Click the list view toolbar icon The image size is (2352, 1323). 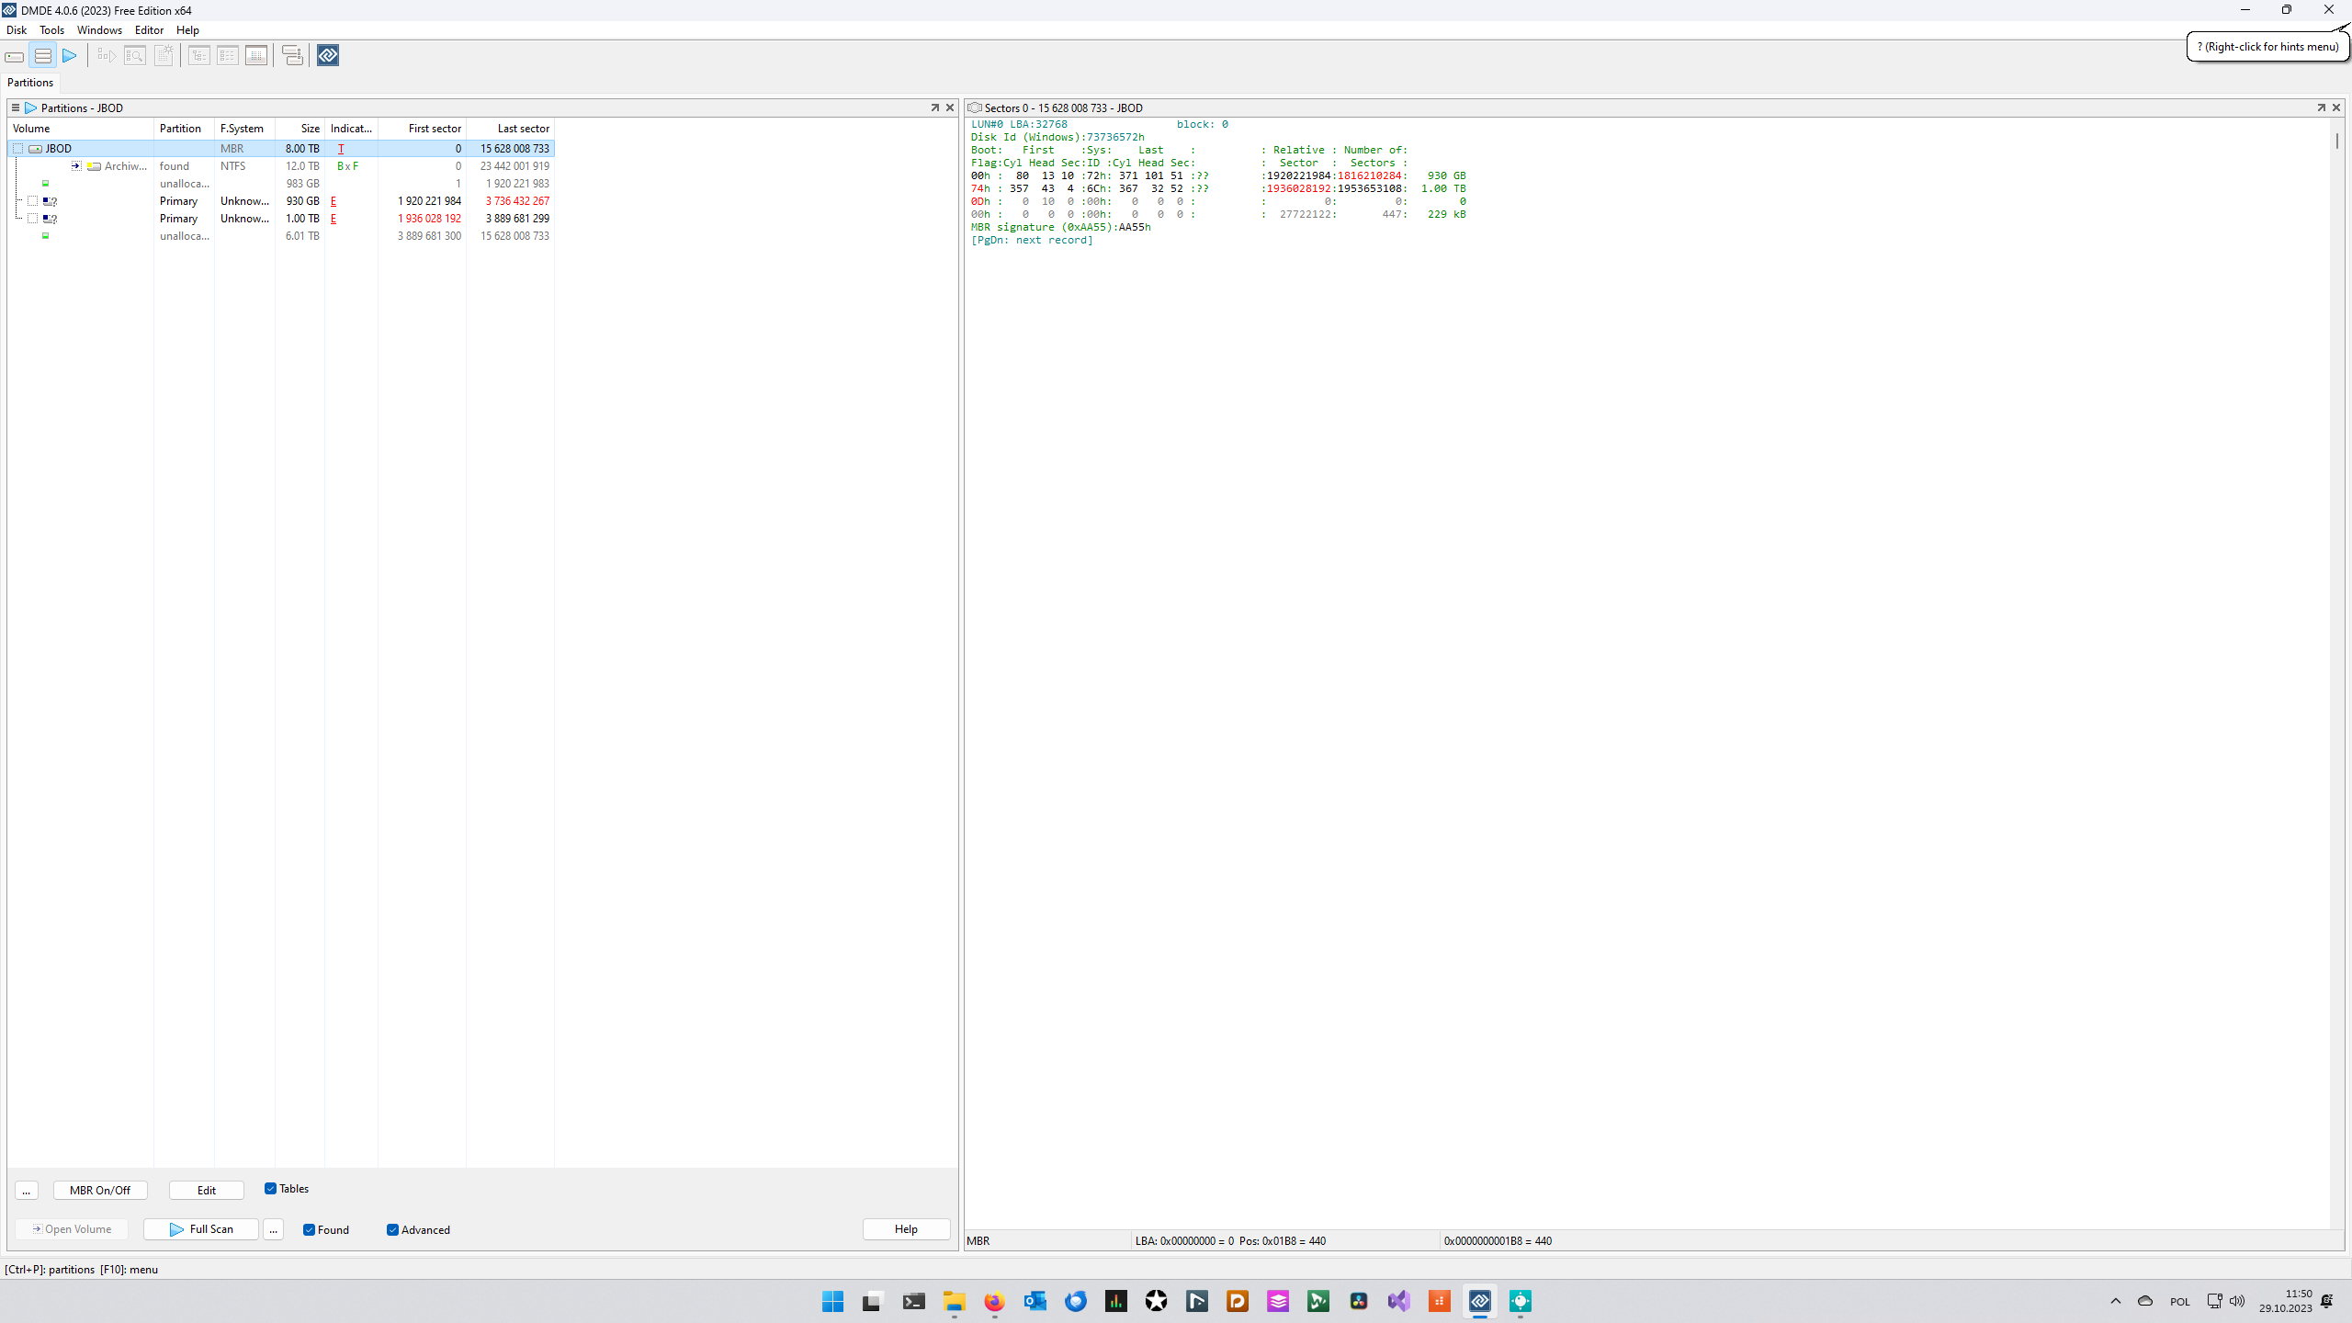point(228,56)
